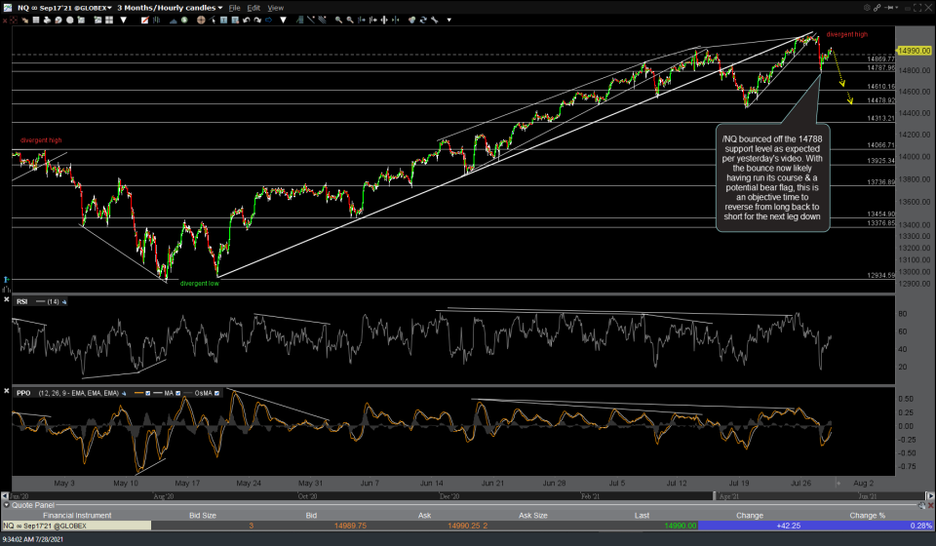Click the green circular studies icon

pos(184,19)
